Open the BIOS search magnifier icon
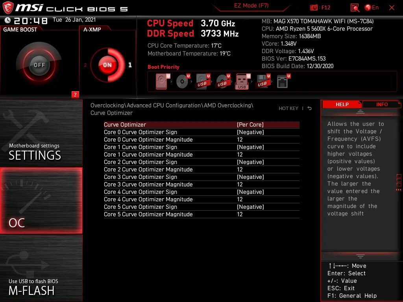 click(x=355, y=8)
